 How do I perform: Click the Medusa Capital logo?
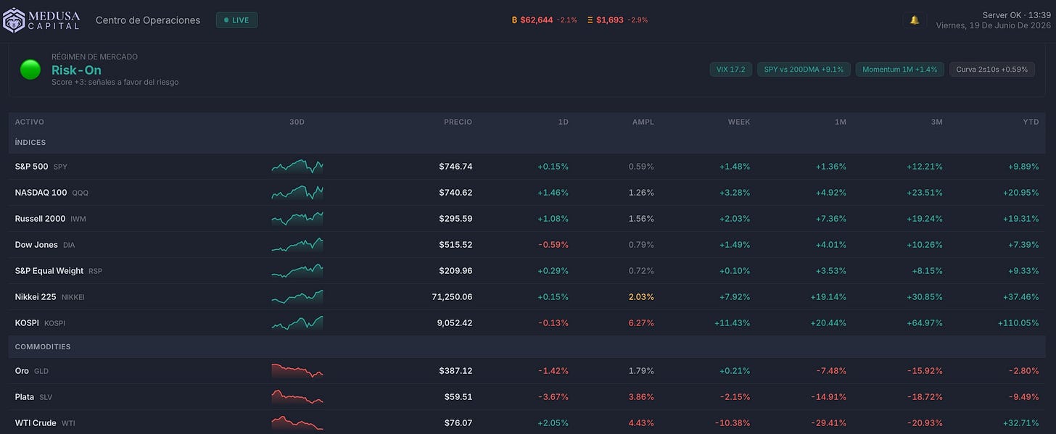click(x=42, y=20)
